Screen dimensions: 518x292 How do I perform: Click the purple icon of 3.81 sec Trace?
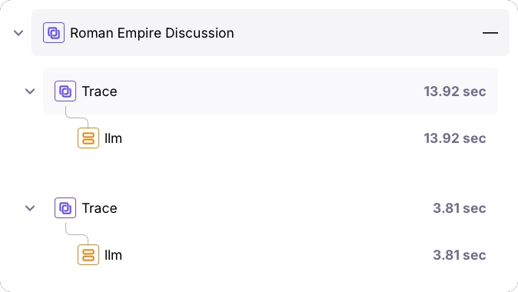click(65, 207)
